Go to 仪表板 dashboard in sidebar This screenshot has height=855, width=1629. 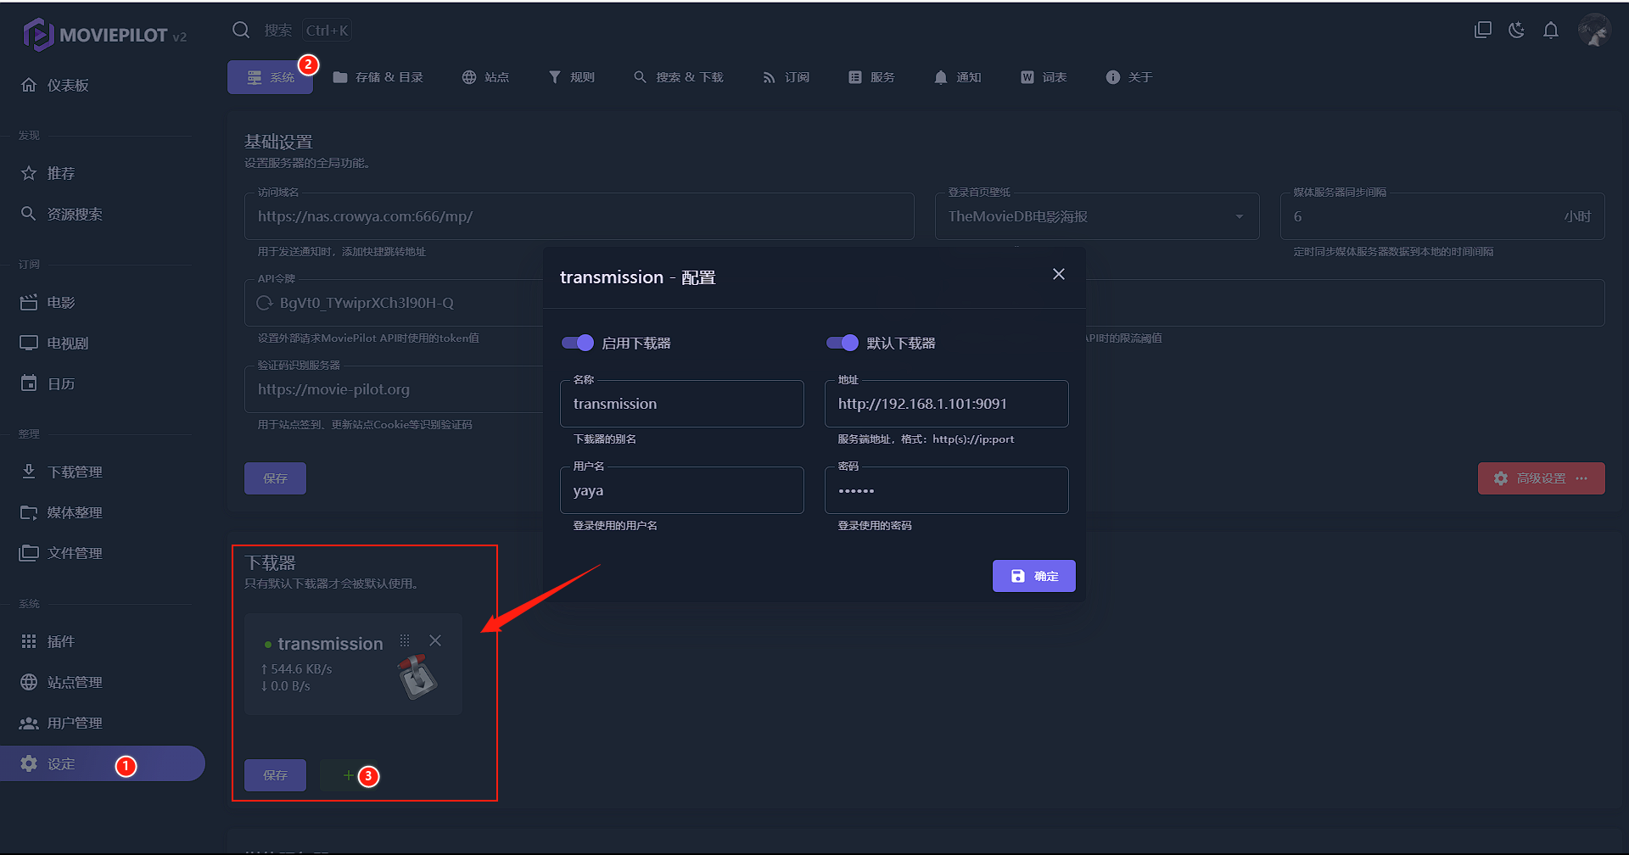(102, 85)
